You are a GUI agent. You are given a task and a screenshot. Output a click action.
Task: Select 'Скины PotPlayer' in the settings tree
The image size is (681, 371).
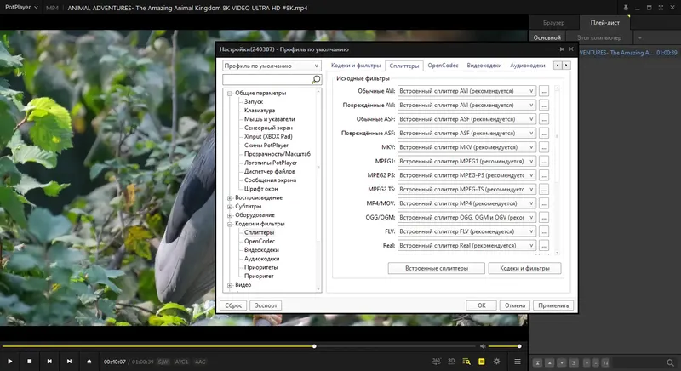click(266, 146)
